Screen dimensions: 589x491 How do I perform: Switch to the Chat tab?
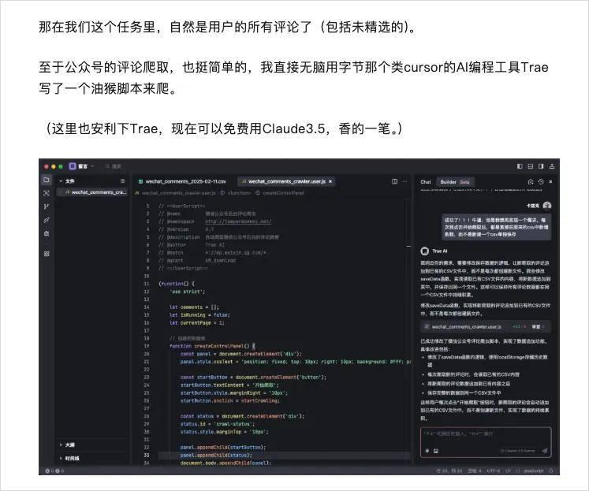(426, 181)
